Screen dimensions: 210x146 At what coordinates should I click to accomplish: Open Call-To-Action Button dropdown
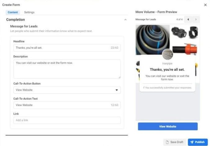tap(67, 90)
